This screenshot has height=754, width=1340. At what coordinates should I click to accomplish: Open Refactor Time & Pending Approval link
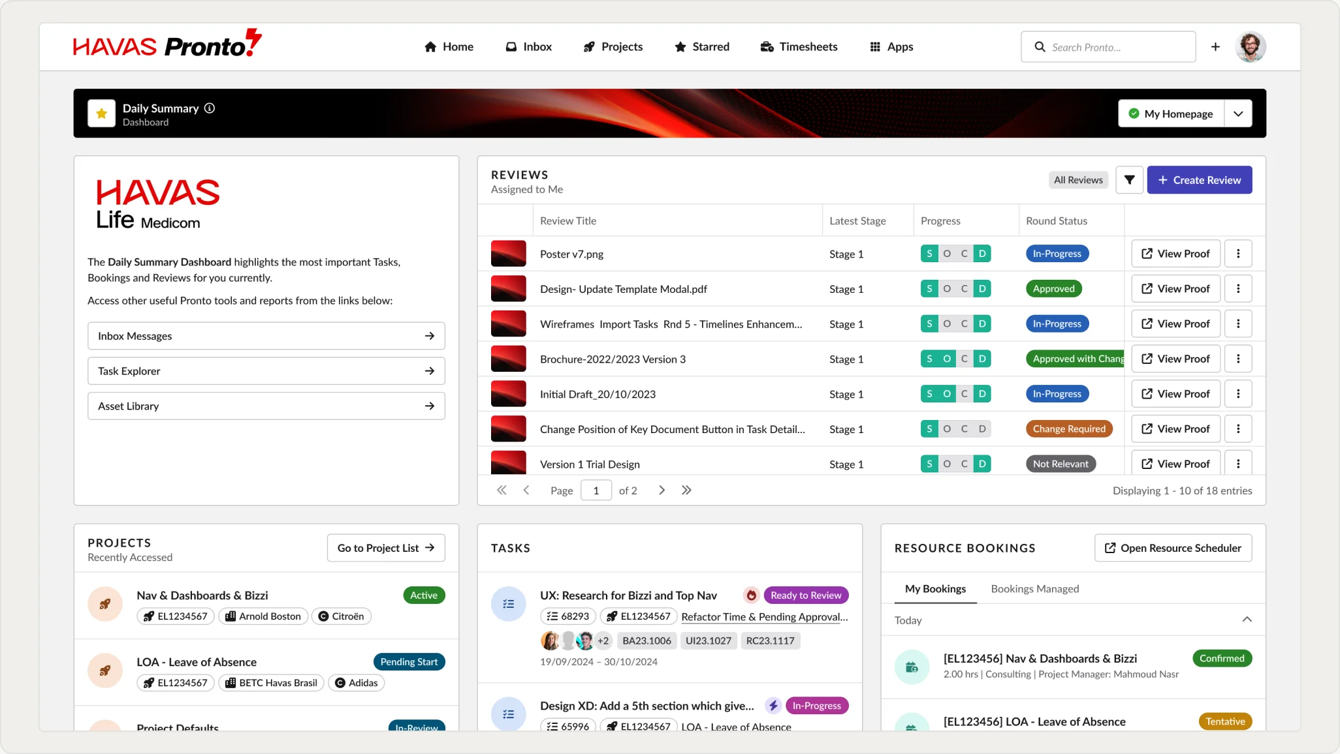click(x=765, y=617)
